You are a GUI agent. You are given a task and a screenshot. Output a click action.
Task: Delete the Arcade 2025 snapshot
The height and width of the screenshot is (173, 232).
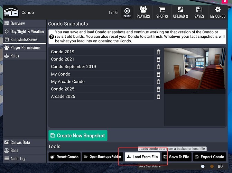pyautogui.click(x=158, y=97)
